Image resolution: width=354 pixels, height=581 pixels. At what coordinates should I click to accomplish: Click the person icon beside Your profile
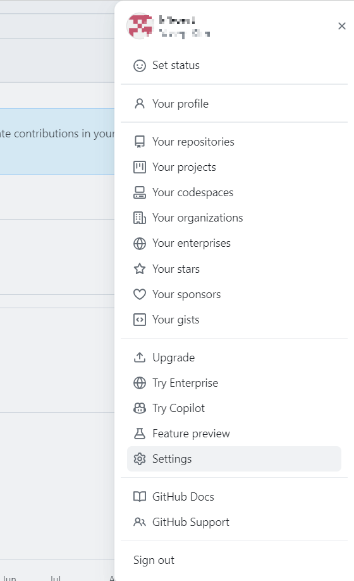pos(140,104)
